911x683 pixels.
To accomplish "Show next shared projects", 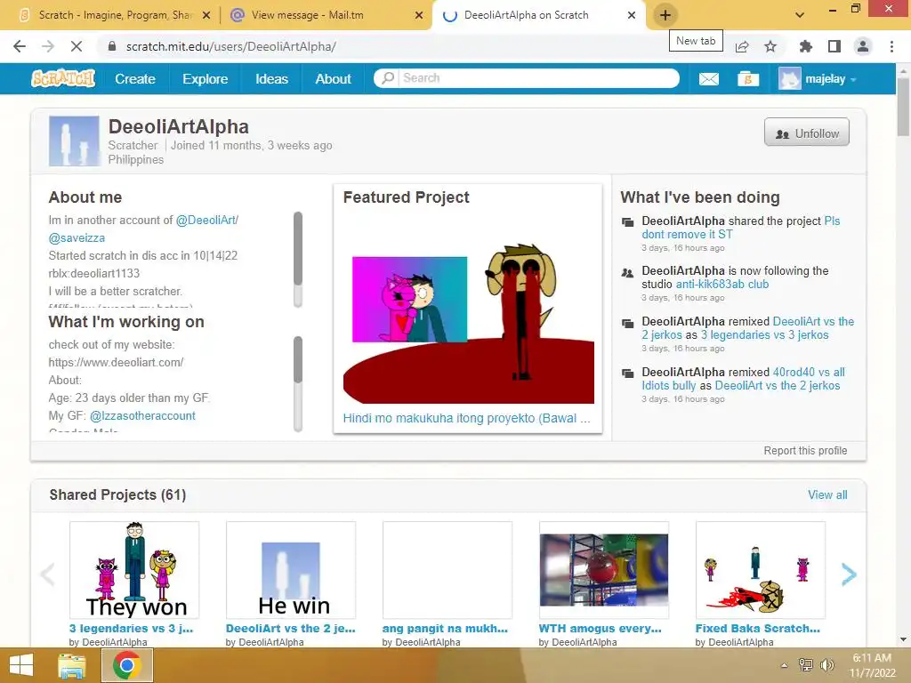I will 849,575.
